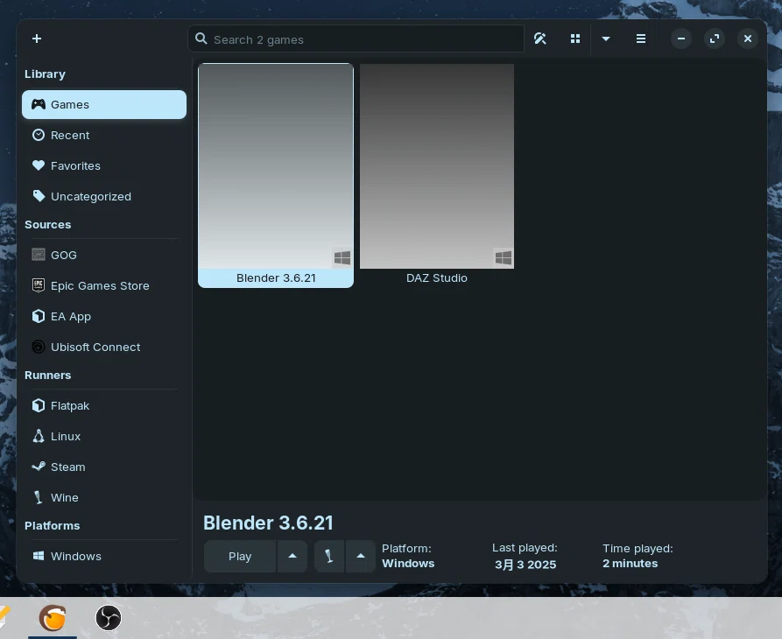
Task: Close the Lutris window
Action: coord(748,39)
